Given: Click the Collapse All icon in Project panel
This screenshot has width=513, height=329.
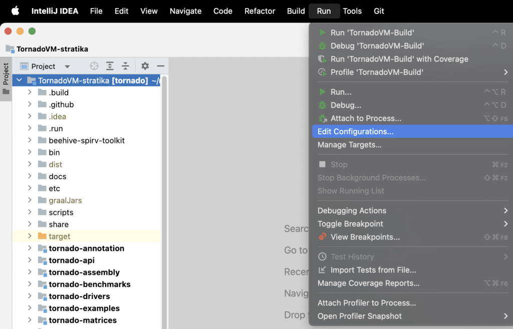Looking at the screenshot, I should click(x=126, y=66).
